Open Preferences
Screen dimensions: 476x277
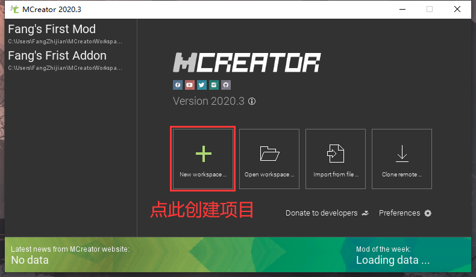pyautogui.click(x=405, y=213)
